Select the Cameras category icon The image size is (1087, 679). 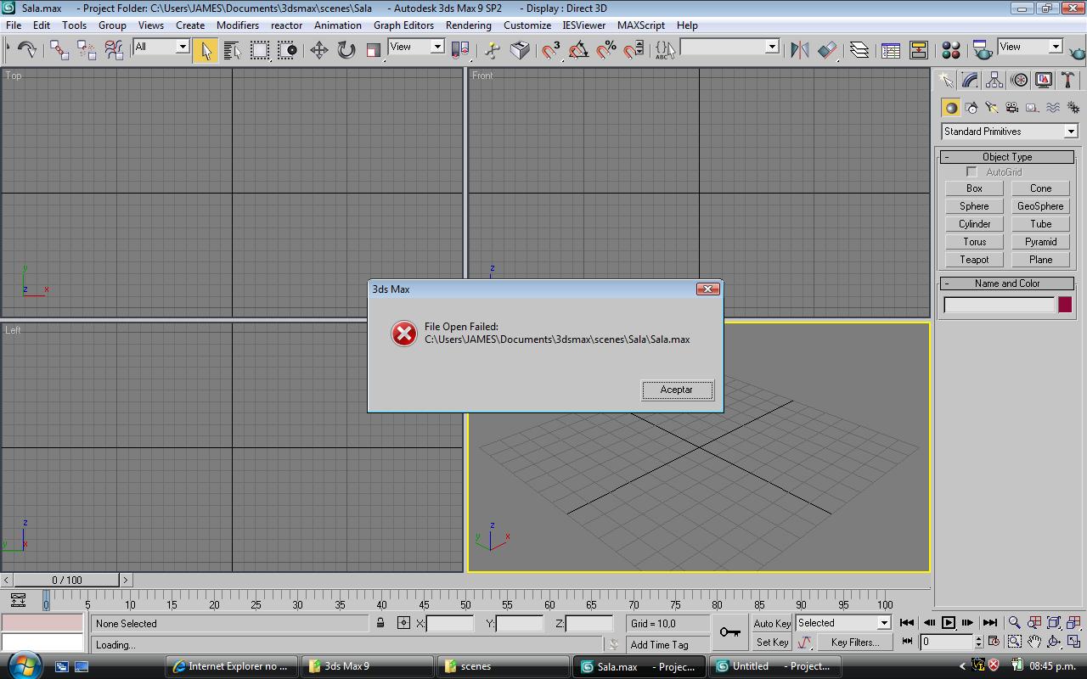pyautogui.click(x=1012, y=108)
